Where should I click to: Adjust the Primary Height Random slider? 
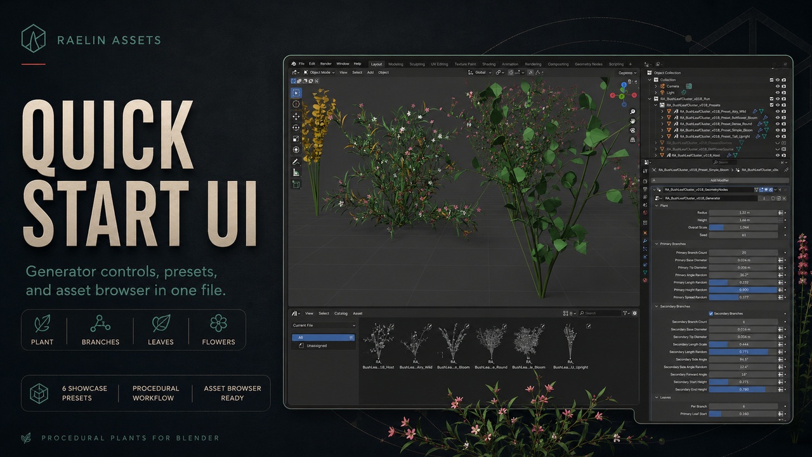[743, 289]
